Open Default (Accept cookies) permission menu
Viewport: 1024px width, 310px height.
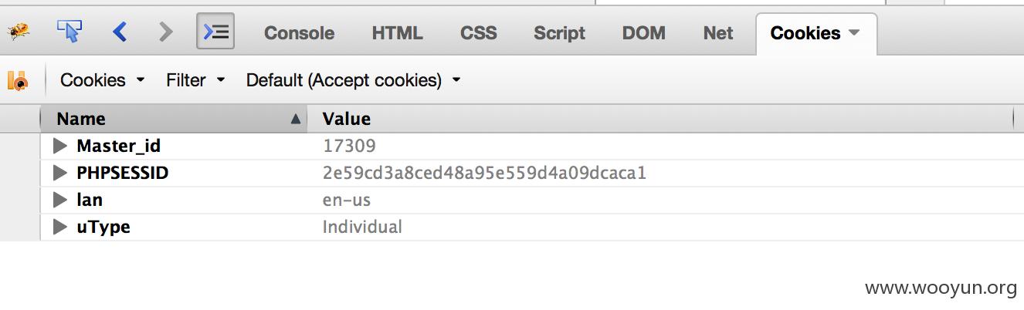click(353, 80)
